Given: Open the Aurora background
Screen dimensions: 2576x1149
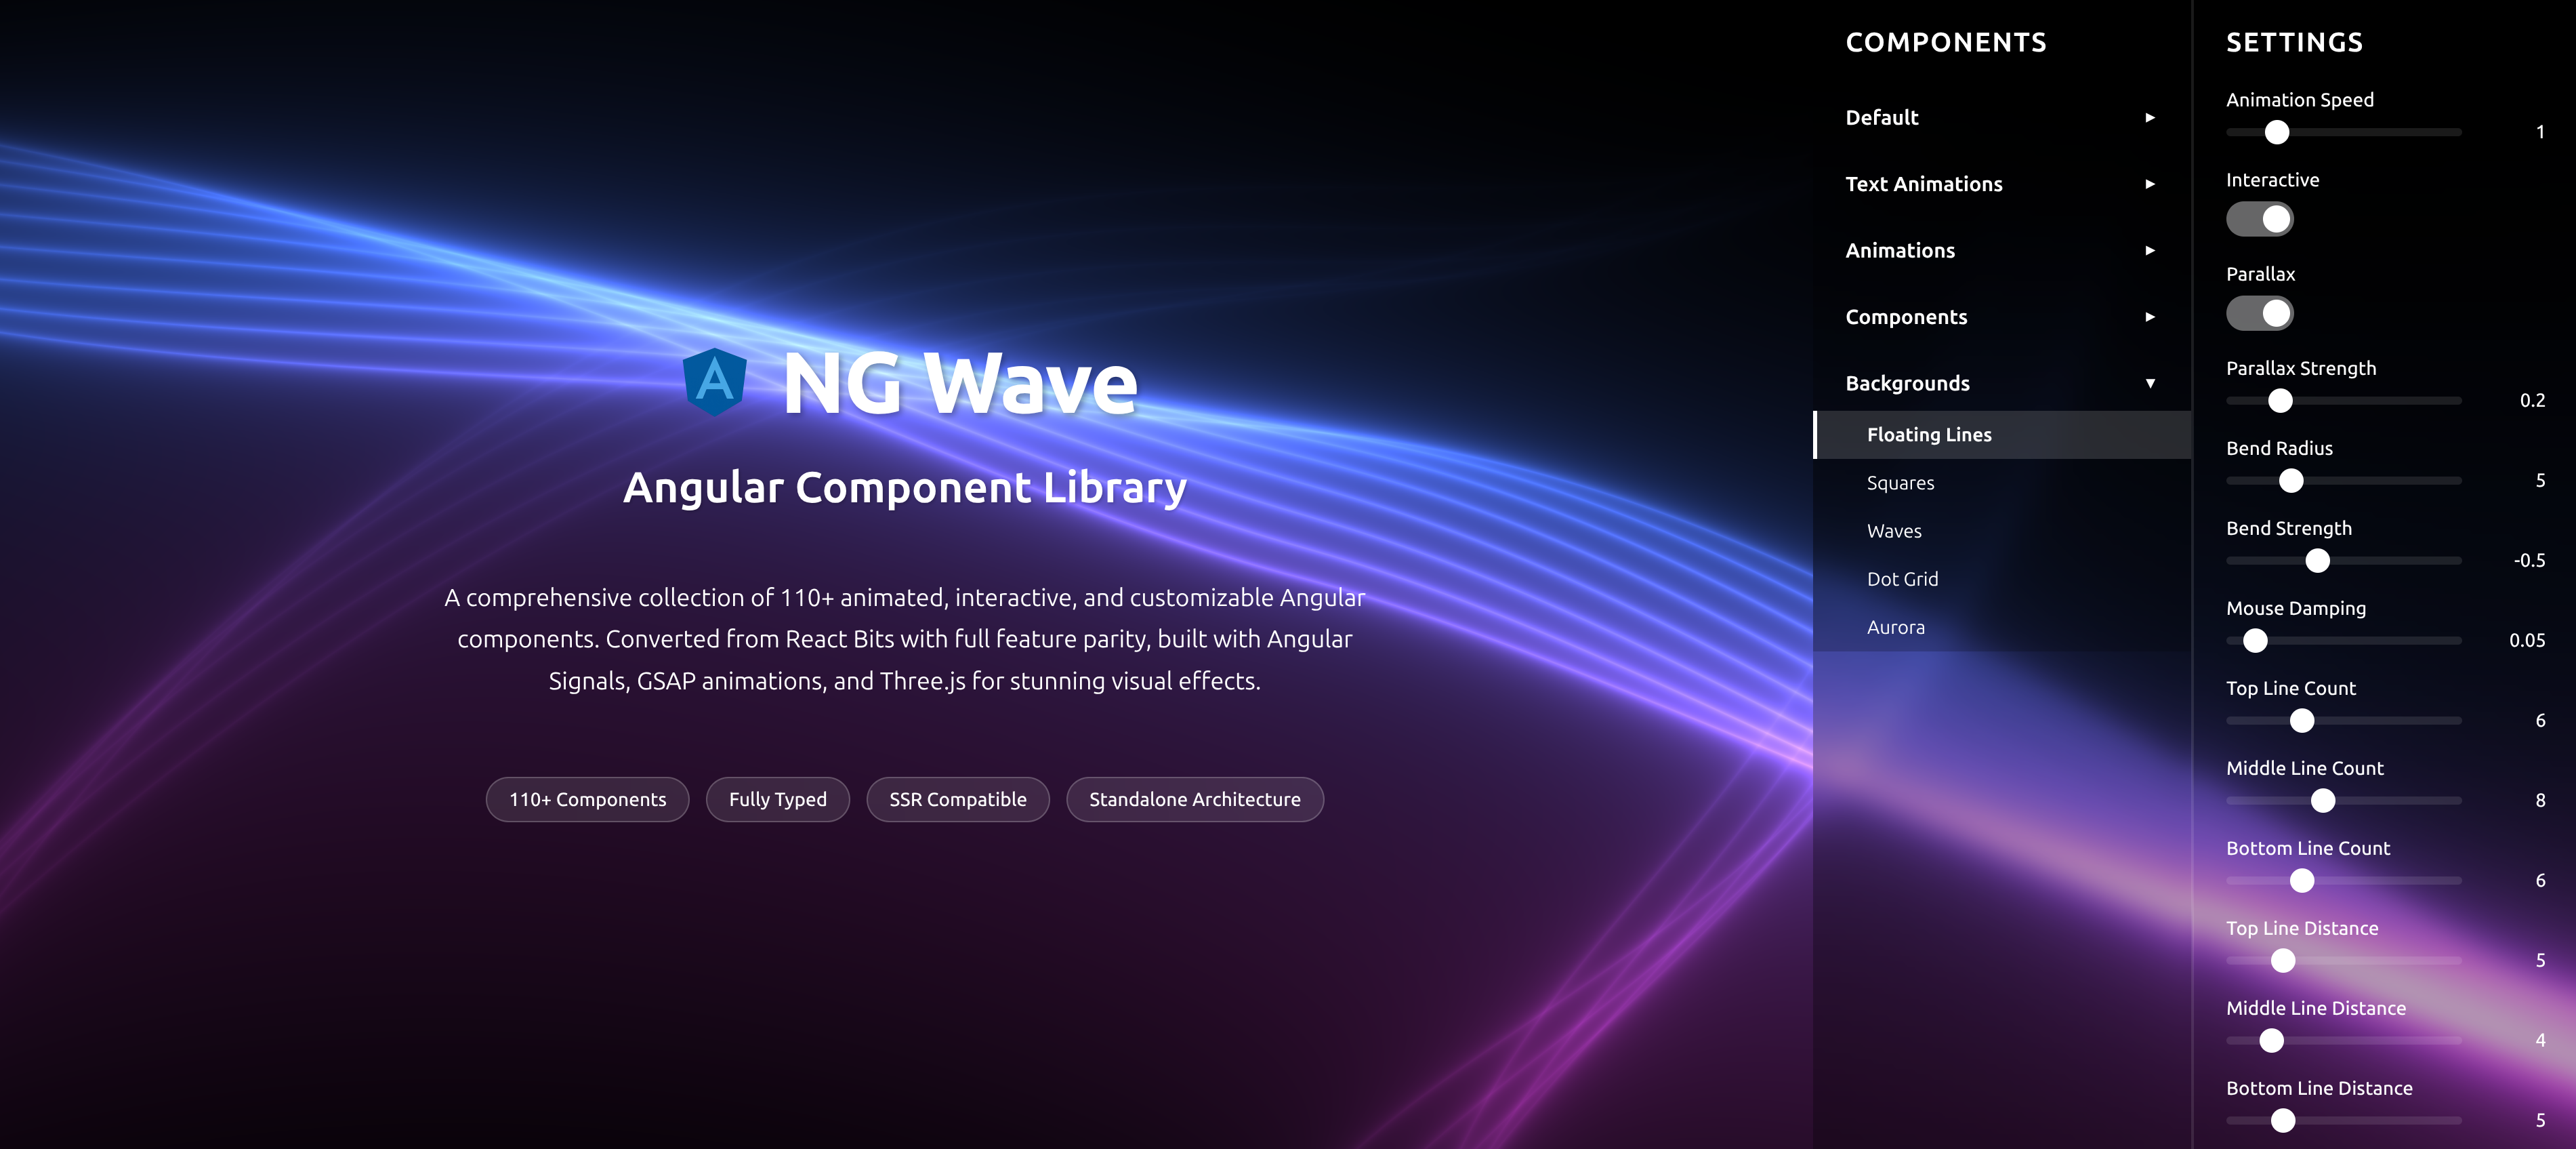Looking at the screenshot, I should (x=1895, y=626).
